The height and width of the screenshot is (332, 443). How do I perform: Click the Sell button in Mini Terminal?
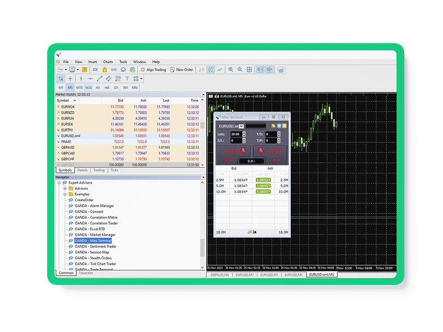click(x=233, y=153)
